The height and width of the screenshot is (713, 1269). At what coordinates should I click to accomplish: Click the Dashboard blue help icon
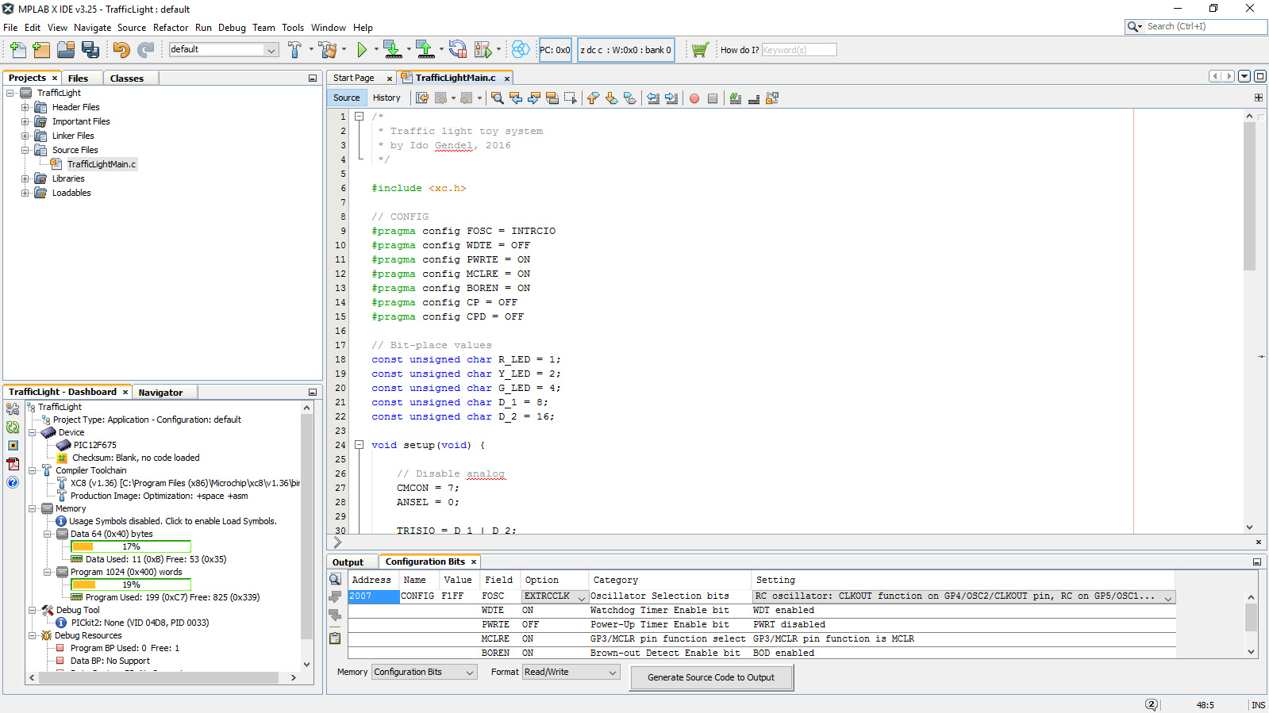[x=13, y=482]
